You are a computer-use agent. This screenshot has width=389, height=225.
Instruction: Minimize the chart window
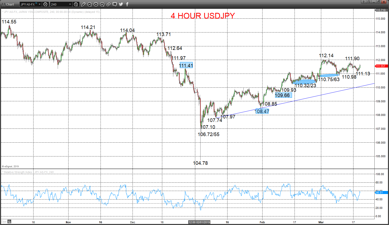coord(374,2)
